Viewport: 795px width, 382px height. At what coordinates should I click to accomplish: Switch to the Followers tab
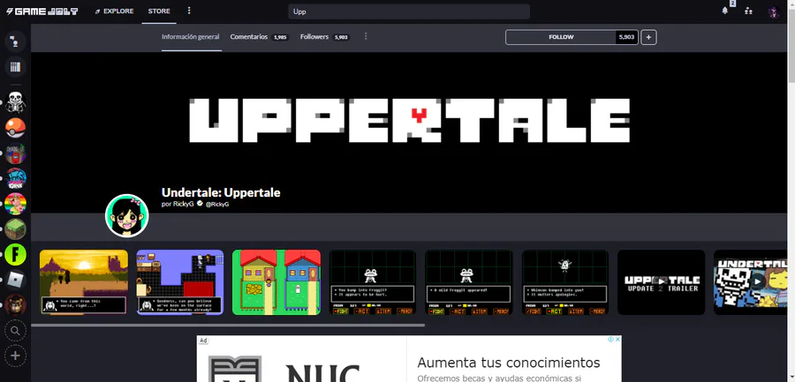[314, 37]
